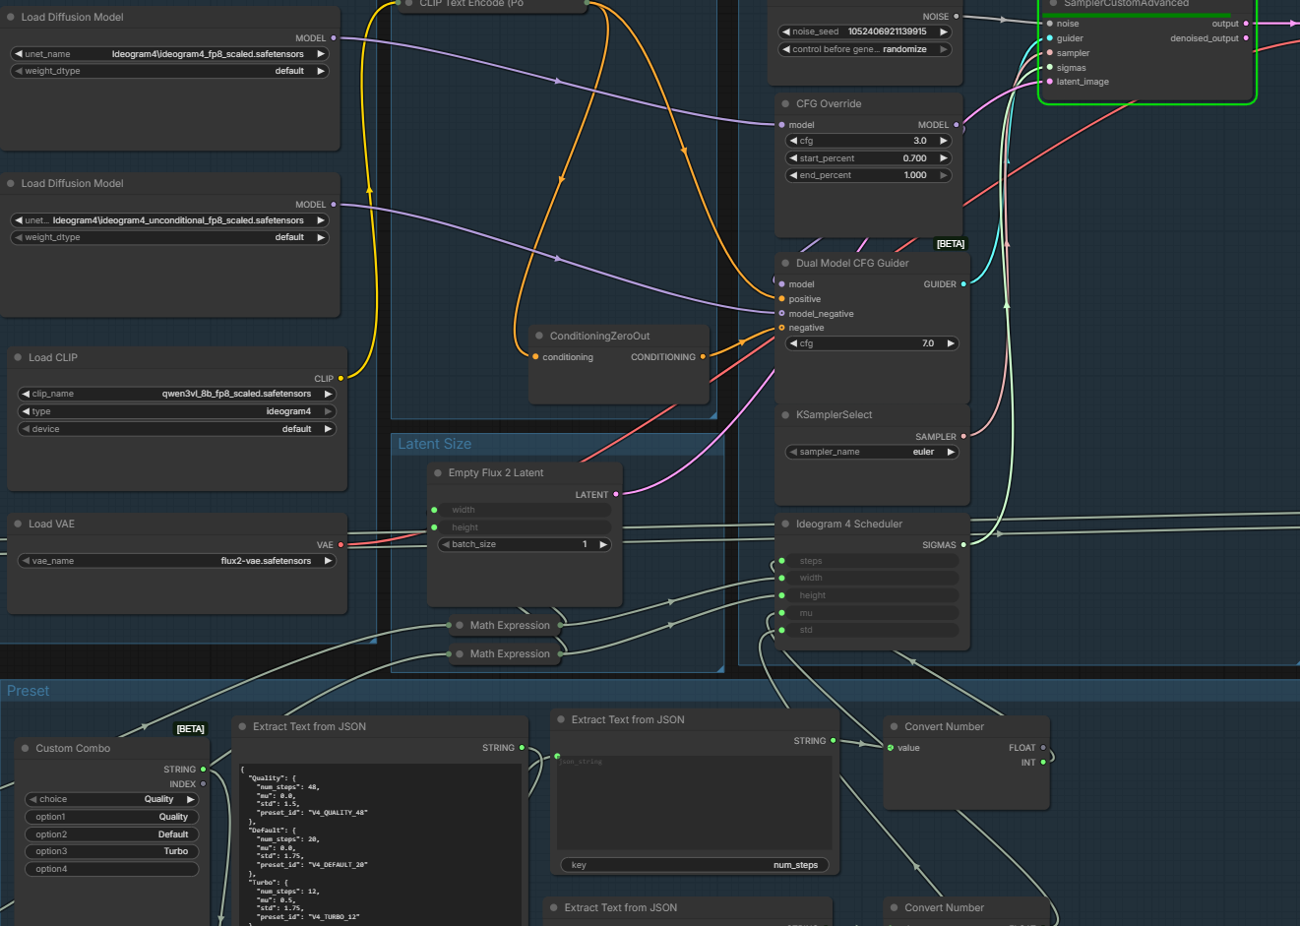Screen dimensions: 1300x926
Task: Click the LATENT output socket on Empty Flux 2 Latent
Action: 616,495
